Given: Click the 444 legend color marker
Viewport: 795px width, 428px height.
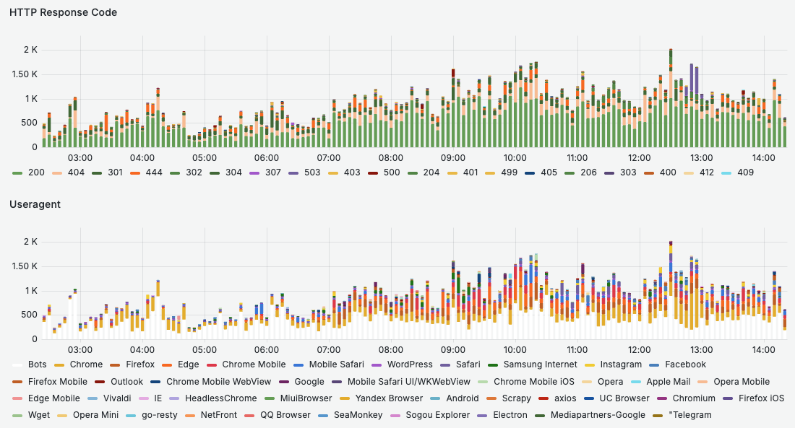Looking at the screenshot, I should 135,173.
